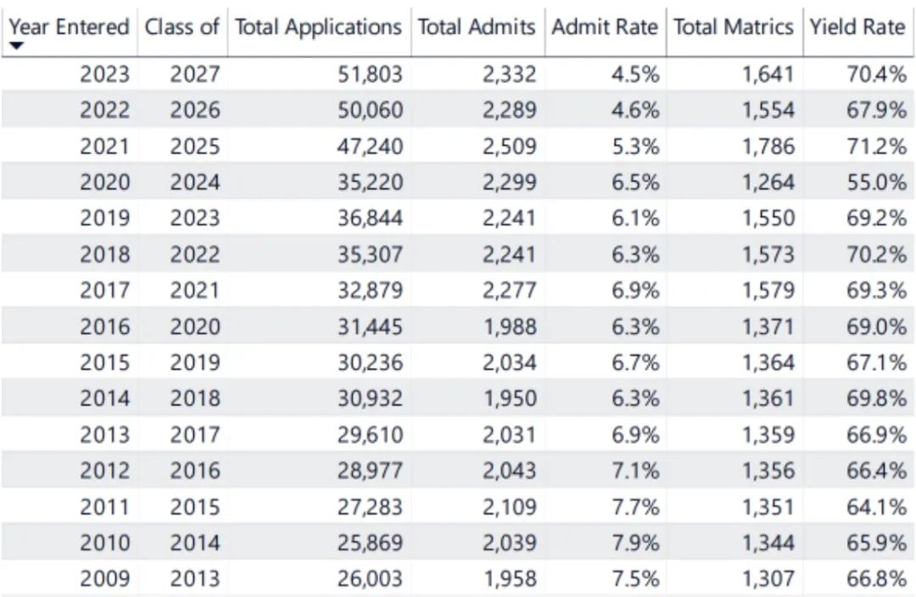The height and width of the screenshot is (597, 916).
Task: Click the 36,844 applications cell
Action: click(370, 218)
